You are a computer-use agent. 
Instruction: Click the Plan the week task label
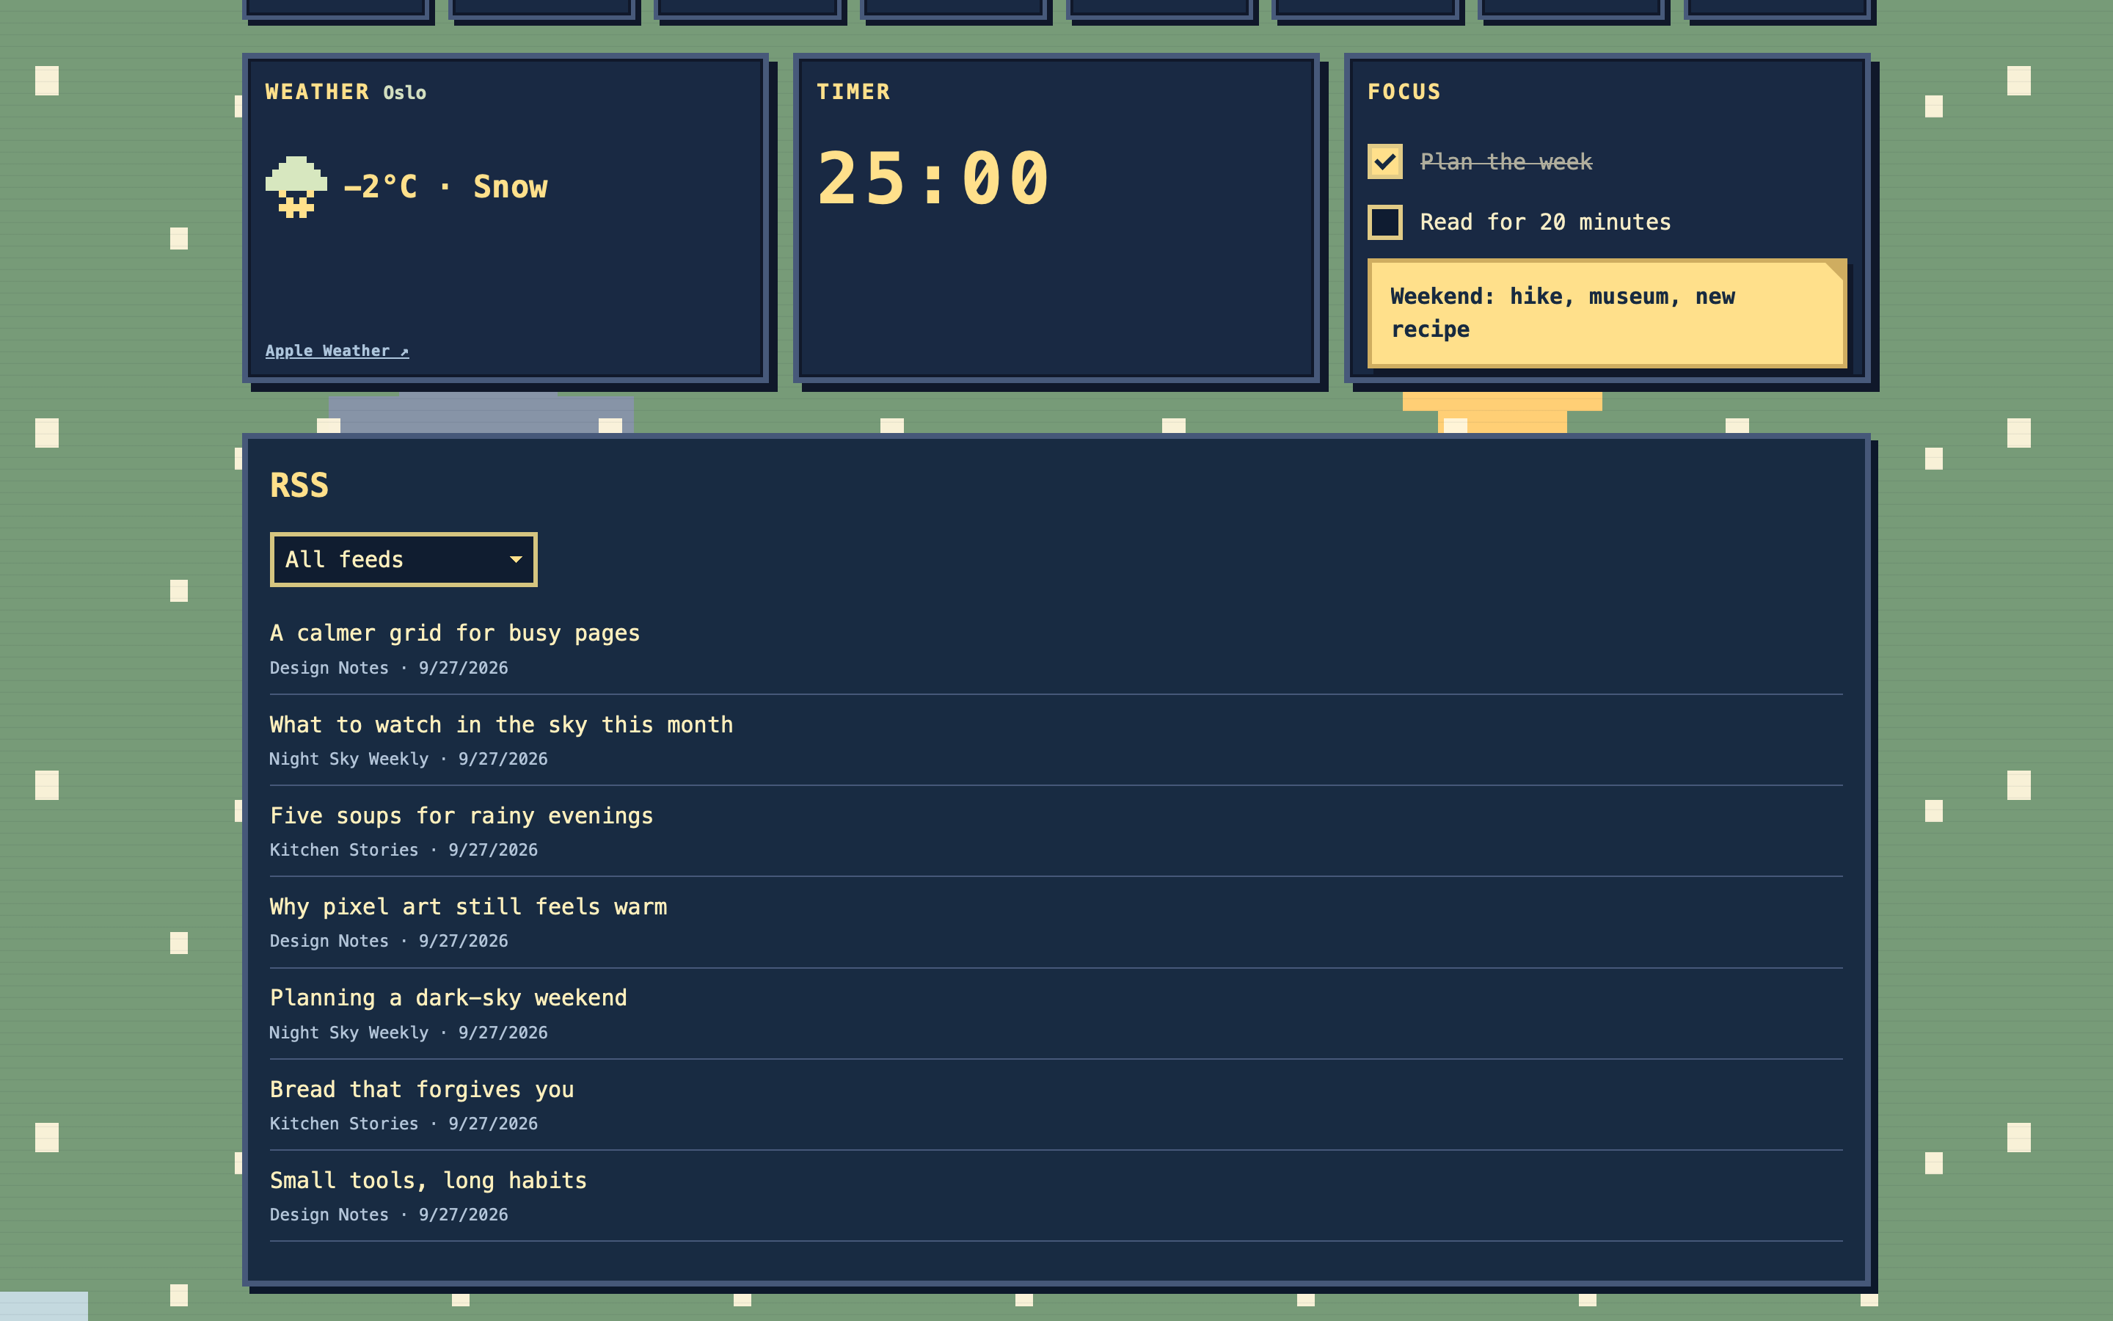[1506, 161]
